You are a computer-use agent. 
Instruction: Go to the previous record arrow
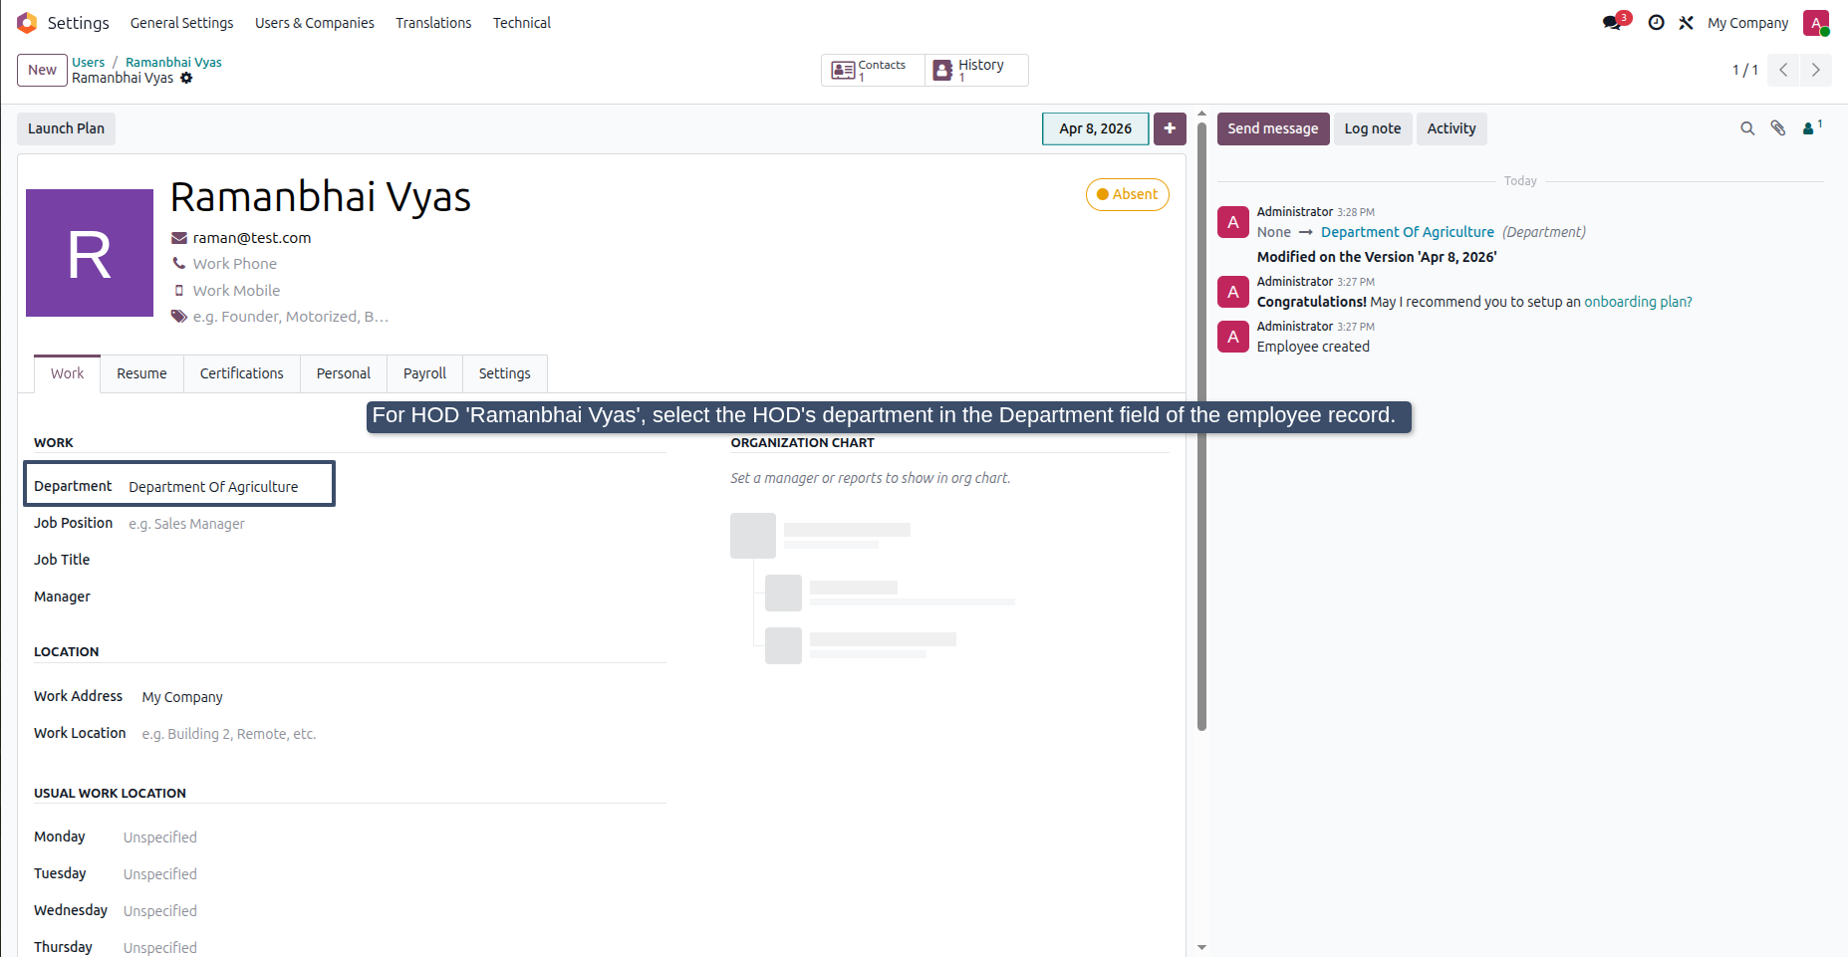pos(1783,70)
